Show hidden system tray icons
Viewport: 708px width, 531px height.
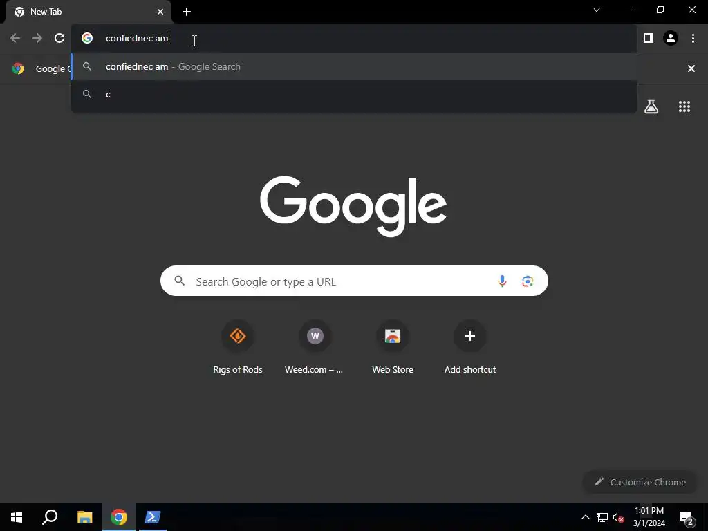(585, 517)
